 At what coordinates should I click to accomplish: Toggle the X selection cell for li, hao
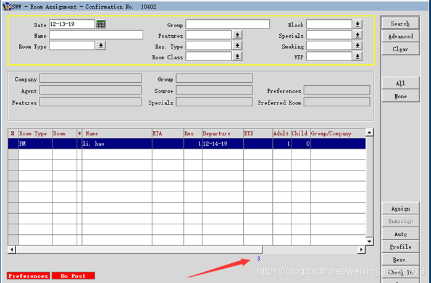[x=13, y=143]
